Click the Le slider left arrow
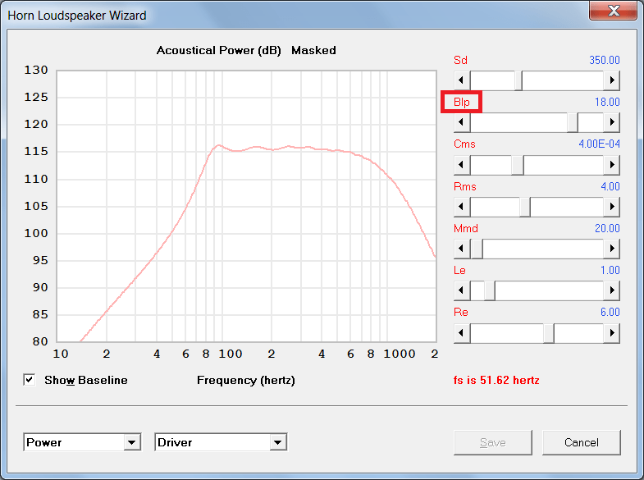The height and width of the screenshot is (480, 644). point(462,290)
